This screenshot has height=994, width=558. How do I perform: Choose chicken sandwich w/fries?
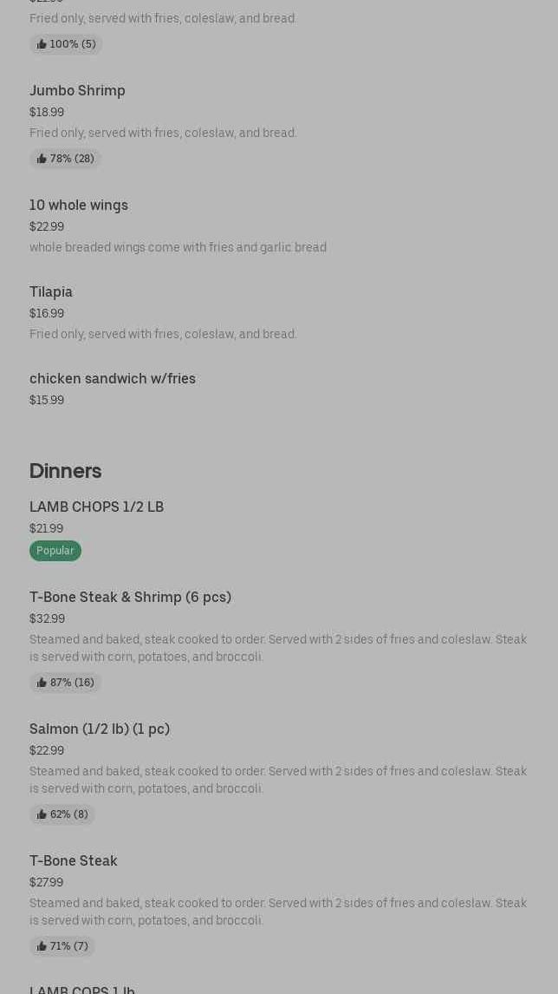coord(113,378)
